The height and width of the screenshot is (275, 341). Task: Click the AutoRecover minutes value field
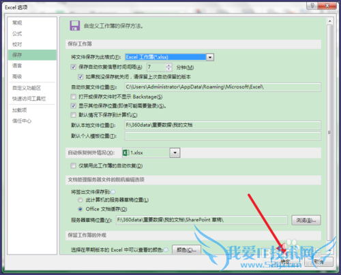tap(156, 67)
